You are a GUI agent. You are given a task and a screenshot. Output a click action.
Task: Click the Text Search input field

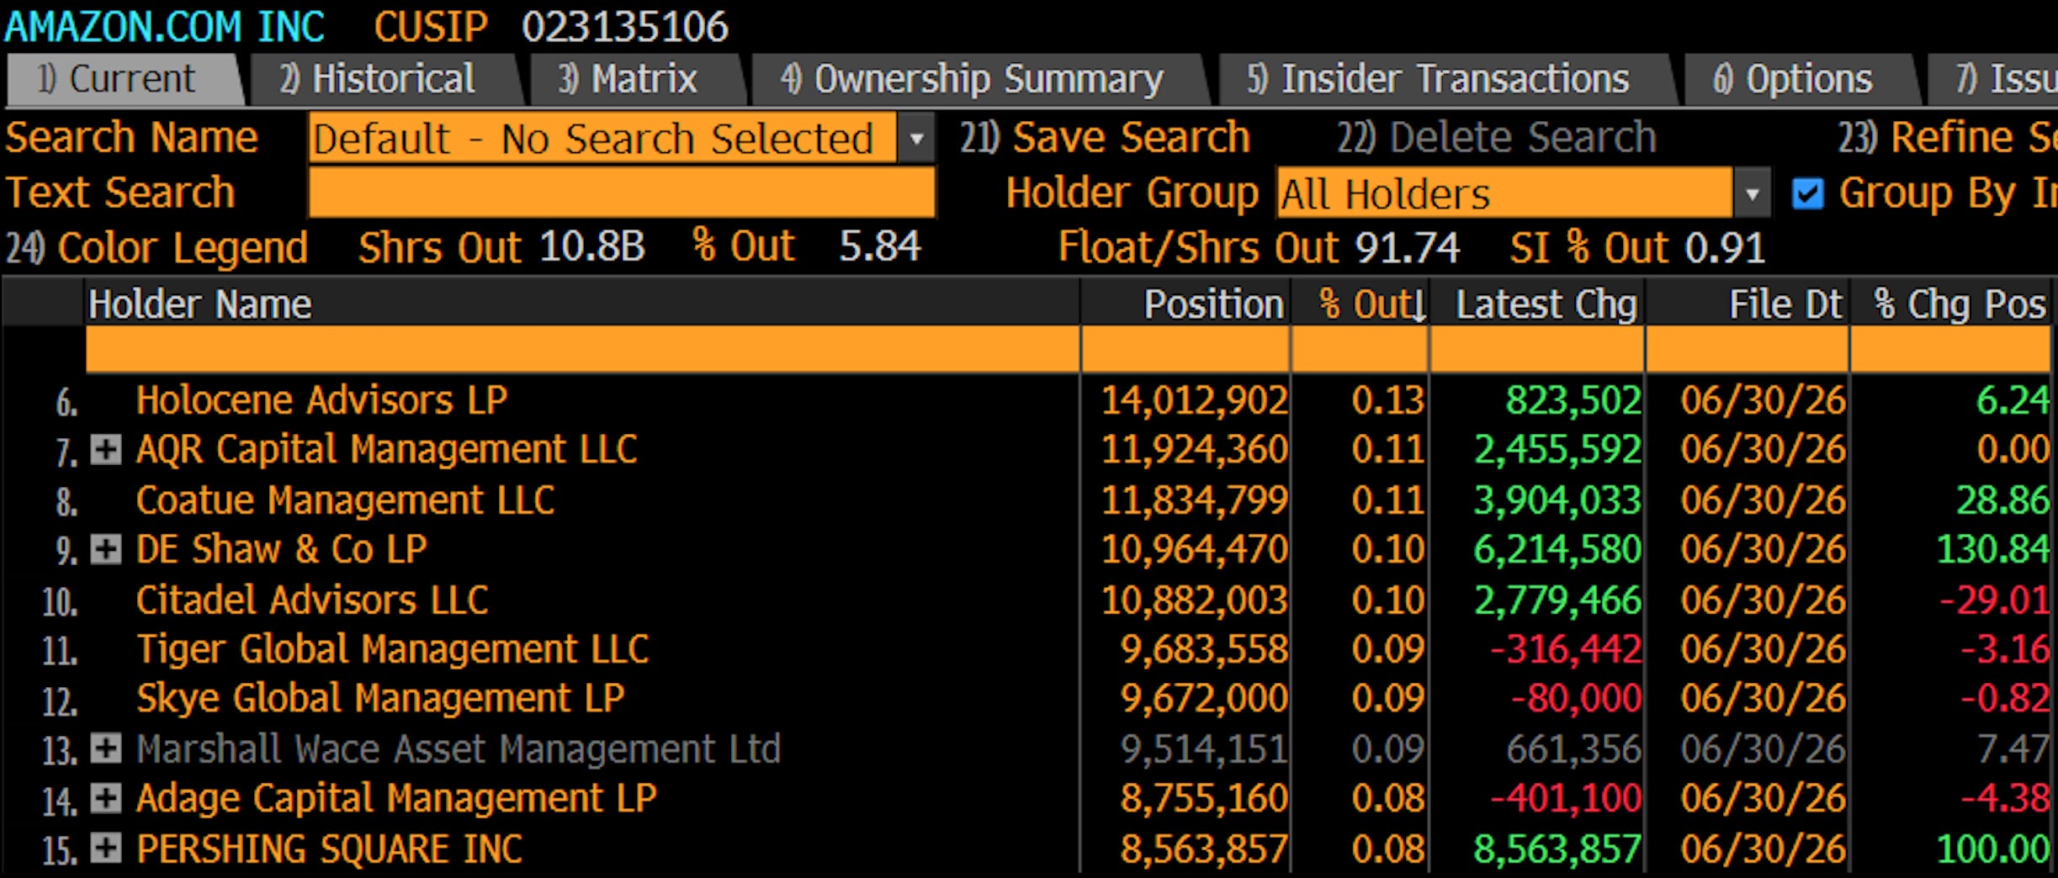[622, 193]
